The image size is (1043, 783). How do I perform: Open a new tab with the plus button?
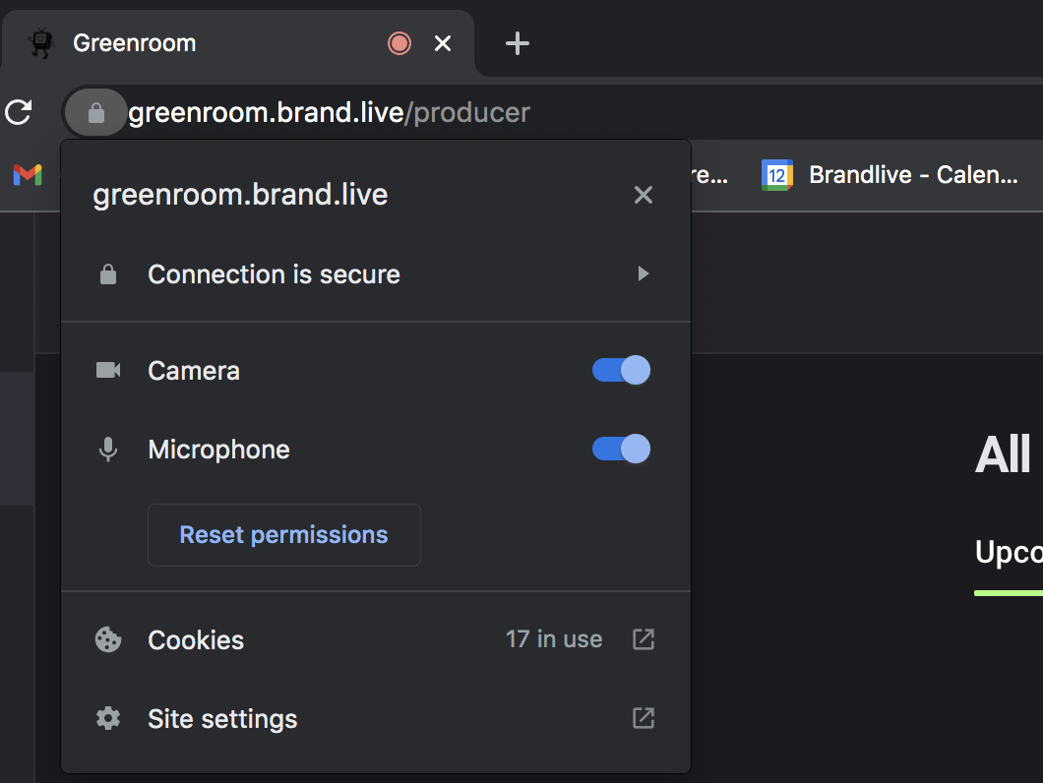click(517, 44)
